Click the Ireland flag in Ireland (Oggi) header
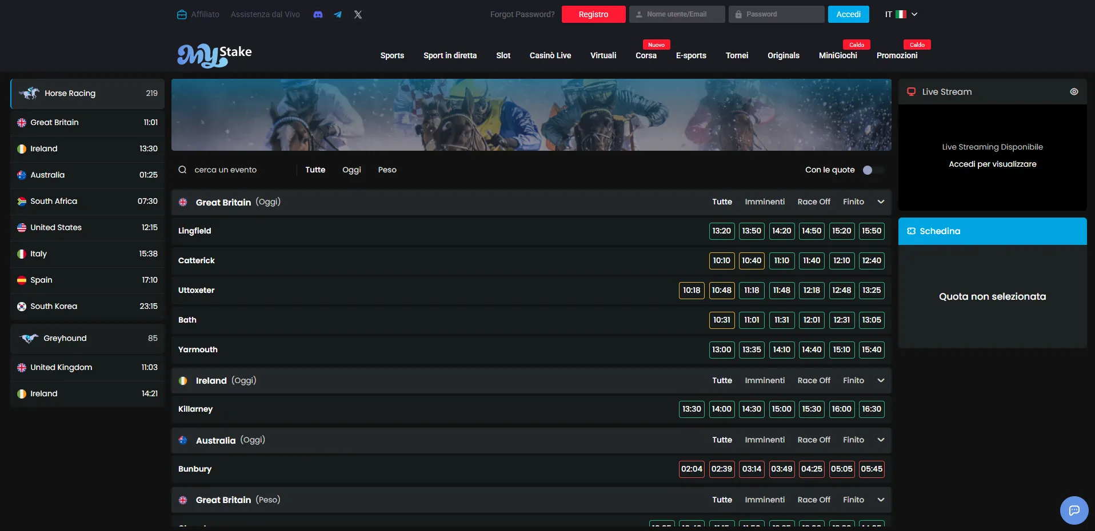1095x531 pixels. click(x=183, y=381)
